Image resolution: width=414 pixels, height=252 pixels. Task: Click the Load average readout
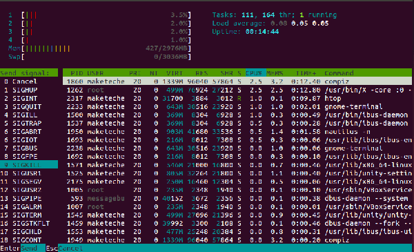pyautogui.click(x=270, y=23)
